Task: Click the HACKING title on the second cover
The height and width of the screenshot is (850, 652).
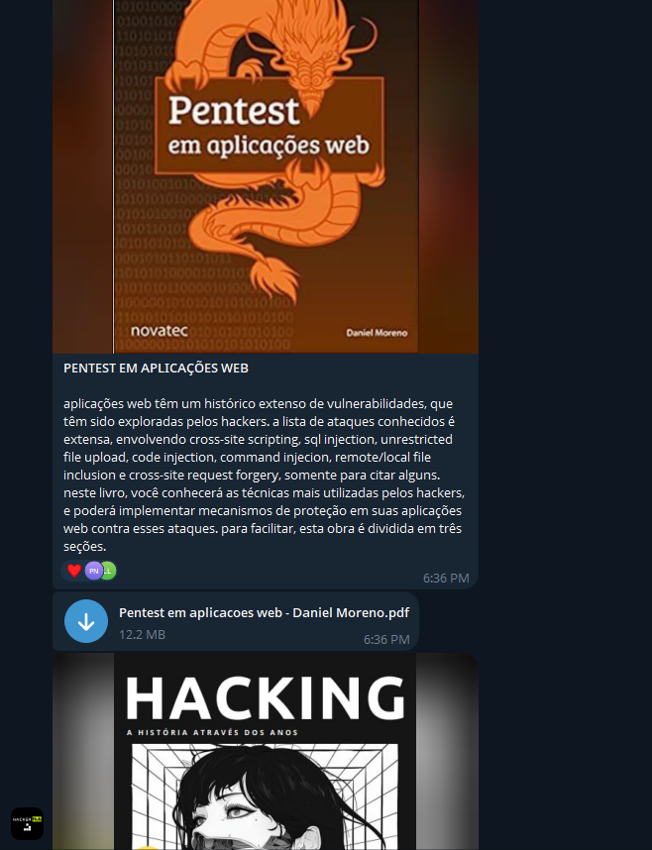Action: [266, 698]
